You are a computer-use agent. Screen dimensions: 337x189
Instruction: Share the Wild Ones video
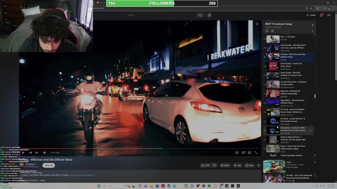pyautogui.click(x=225, y=165)
